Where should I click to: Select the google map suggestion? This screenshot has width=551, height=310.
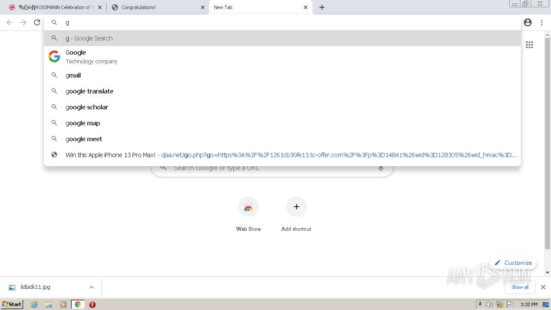tap(282, 123)
